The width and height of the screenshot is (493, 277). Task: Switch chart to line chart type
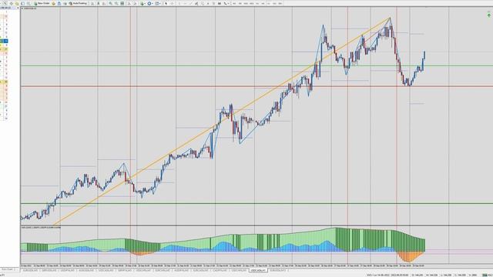104,3
